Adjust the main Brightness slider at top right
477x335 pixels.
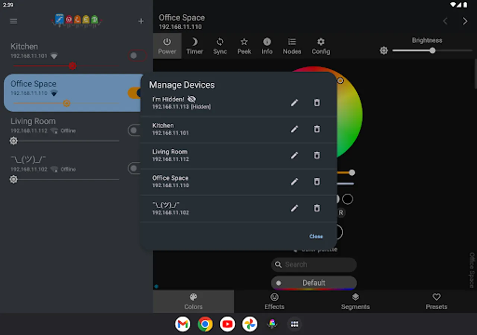tap(432, 50)
